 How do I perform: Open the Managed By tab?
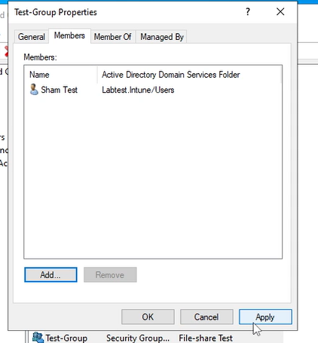click(x=162, y=37)
